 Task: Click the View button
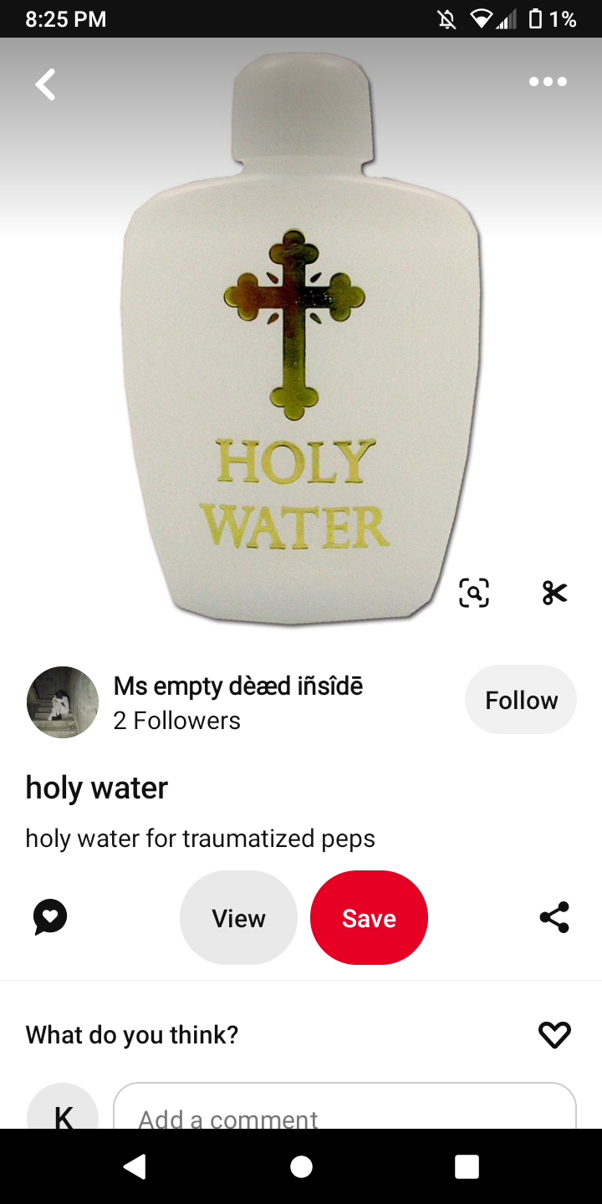[x=238, y=918]
